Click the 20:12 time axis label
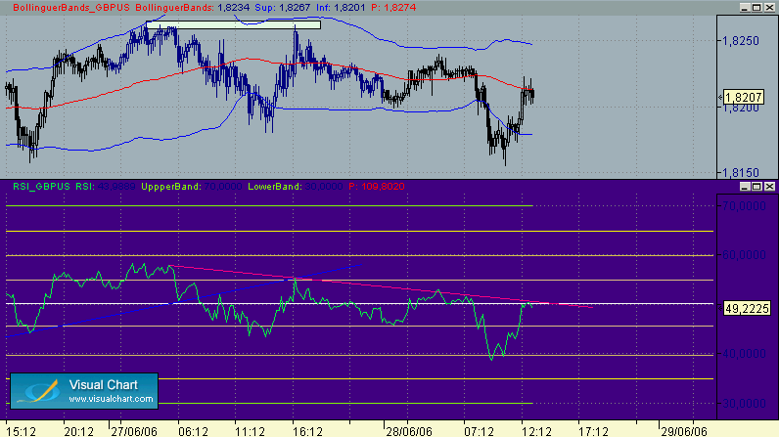Viewport: 779px width, 437px height. [78, 431]
